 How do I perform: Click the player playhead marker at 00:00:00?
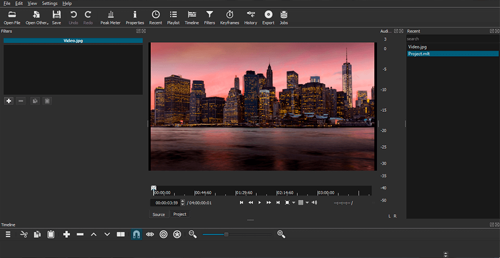pos(153,188)
